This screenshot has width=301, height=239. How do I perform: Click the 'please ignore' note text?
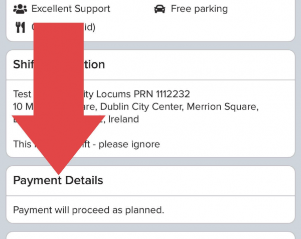pos(129,144)
